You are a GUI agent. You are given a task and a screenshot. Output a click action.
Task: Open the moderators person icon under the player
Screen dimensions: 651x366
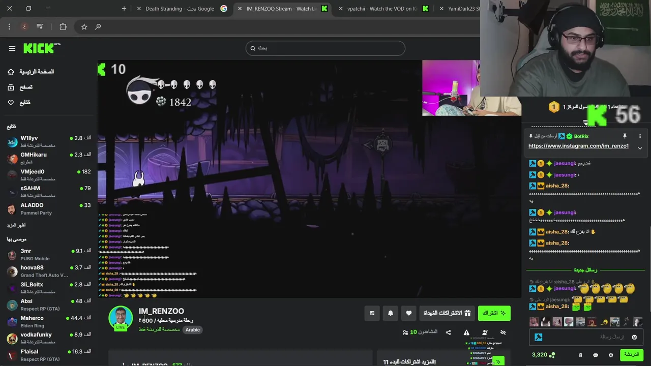(485, 332)
